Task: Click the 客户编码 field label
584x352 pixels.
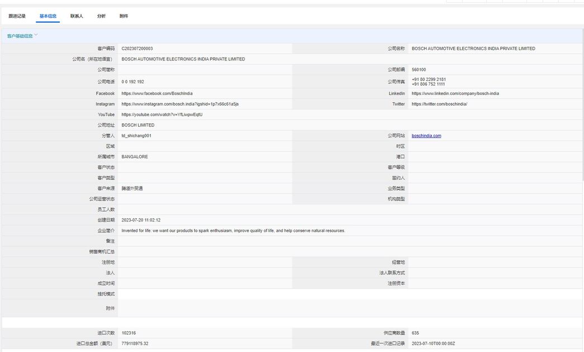Action: (106, 49)
